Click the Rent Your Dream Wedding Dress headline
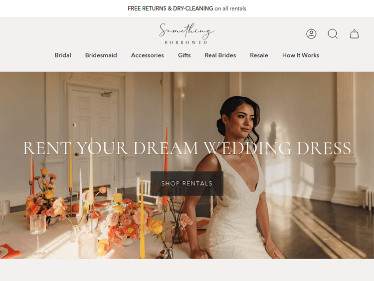The height and width of the screenshot is (281, 374). (187, 148)
